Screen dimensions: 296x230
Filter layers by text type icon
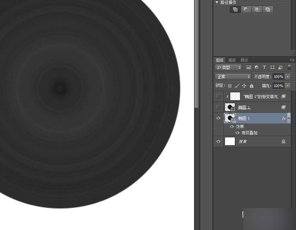point(264,67)
